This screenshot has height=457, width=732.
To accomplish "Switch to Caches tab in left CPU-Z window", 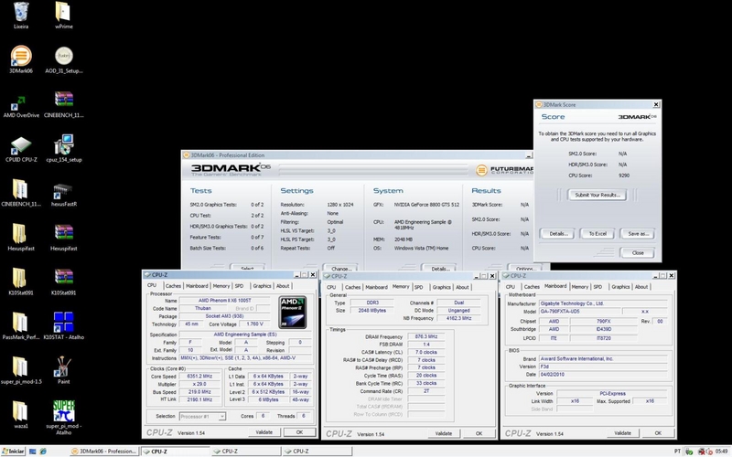I will point(173,286).
